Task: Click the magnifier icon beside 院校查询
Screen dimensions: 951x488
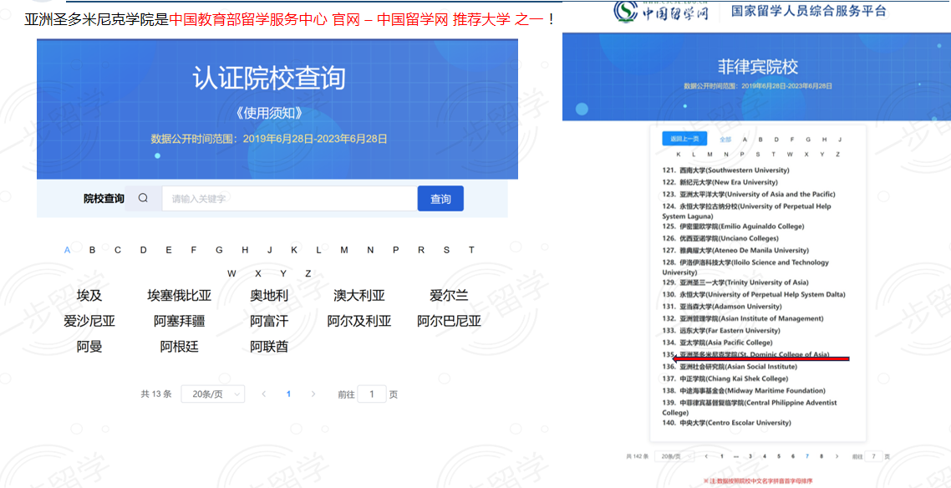Action: (143, 198)
